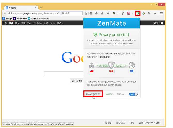This screenshot has width=173, height=128.
Task: Click the share nodes extension icon
Action: pyautogui.click(x=149, y=13)
